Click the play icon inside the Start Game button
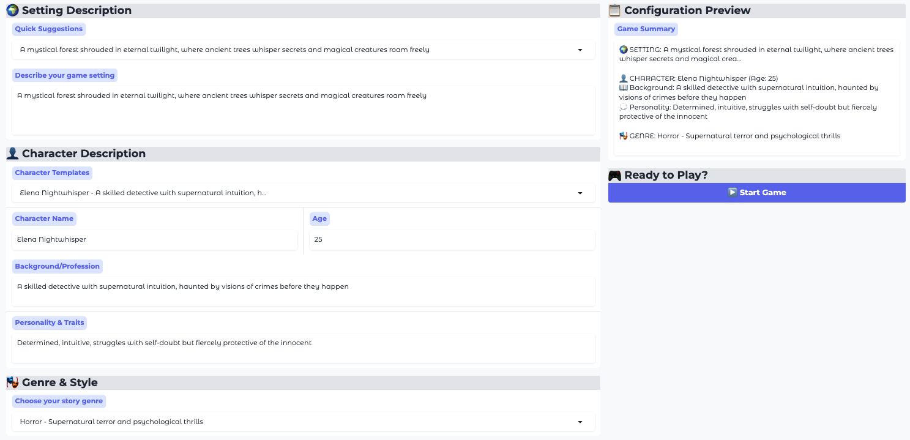Image resolution: width=910 pixels, height=440 pixels. click(732, 192)
